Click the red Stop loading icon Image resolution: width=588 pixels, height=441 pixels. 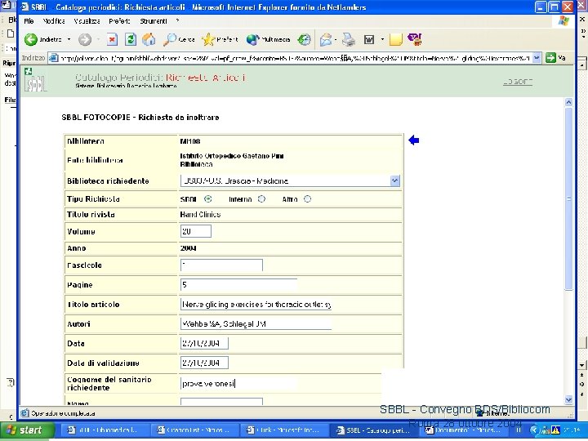[x=112, y=39]
